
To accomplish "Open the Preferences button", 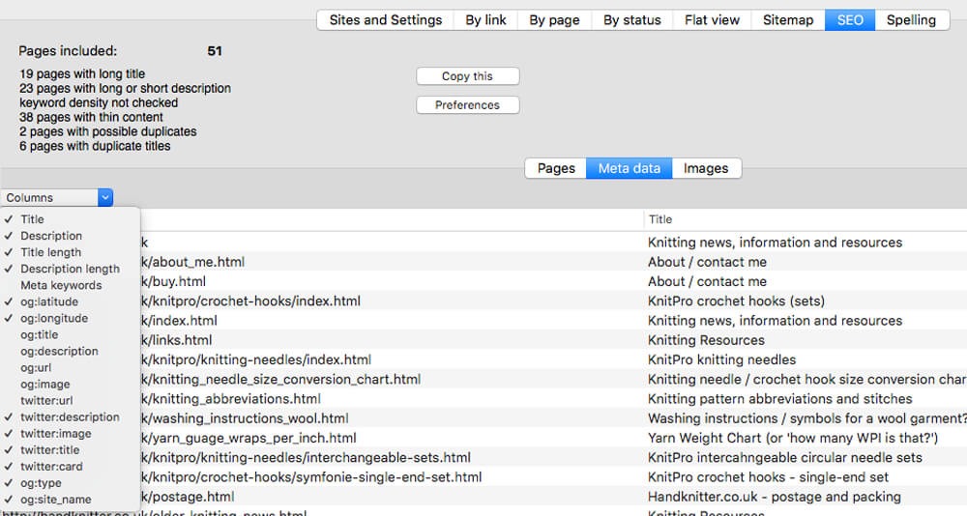I will coord(467,104).
